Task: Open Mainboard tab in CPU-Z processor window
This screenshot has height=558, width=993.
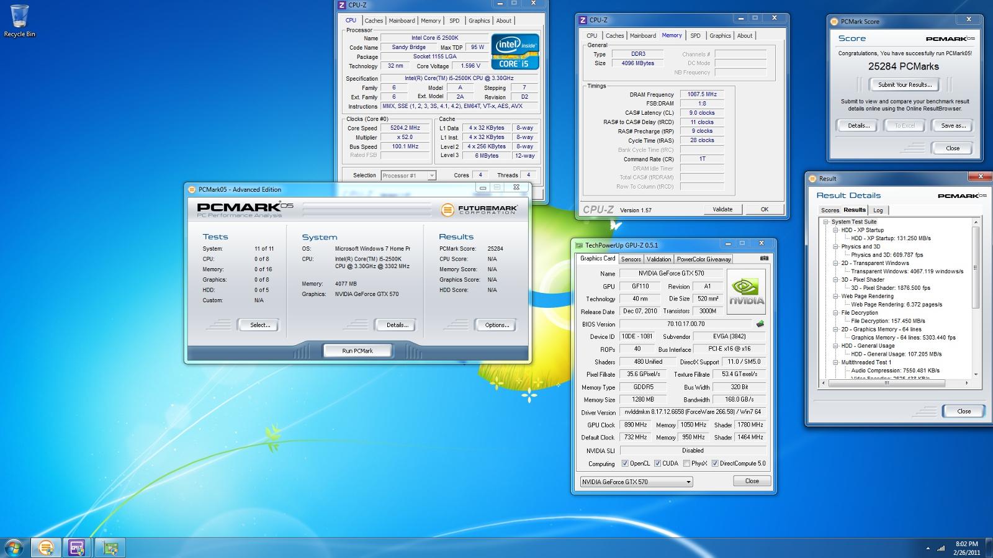Action: tap(402, 20)
